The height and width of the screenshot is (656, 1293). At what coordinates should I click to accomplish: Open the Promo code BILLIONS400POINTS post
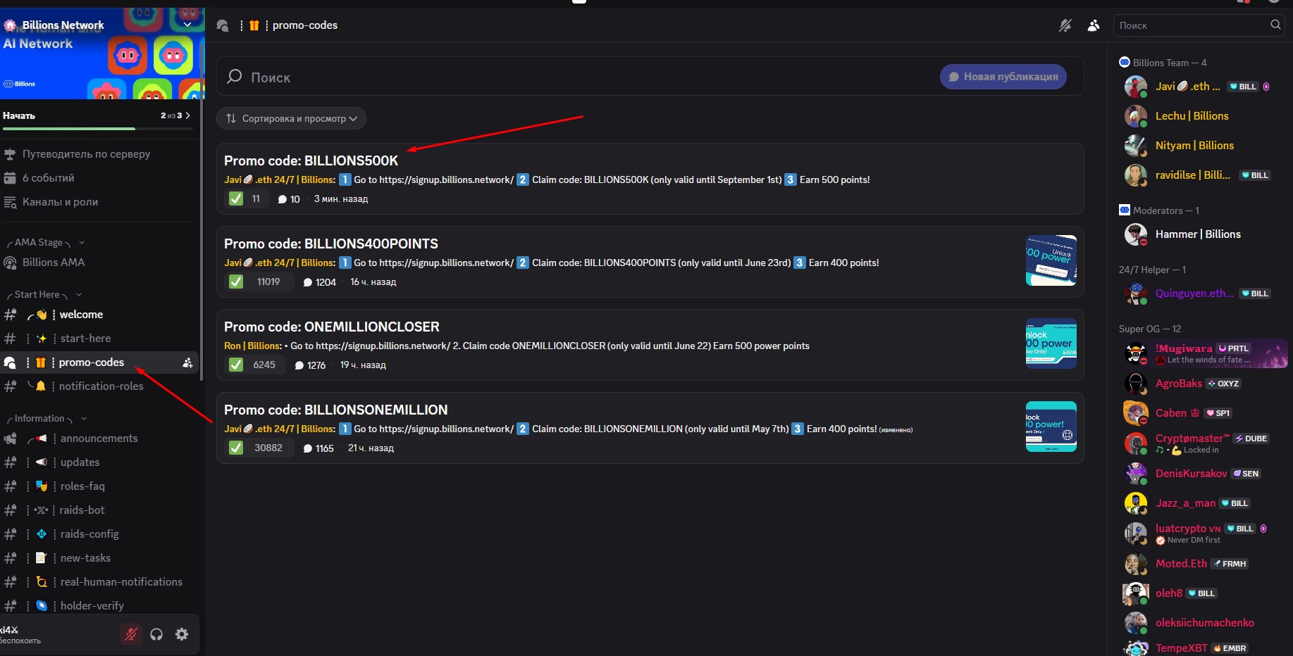331,244
